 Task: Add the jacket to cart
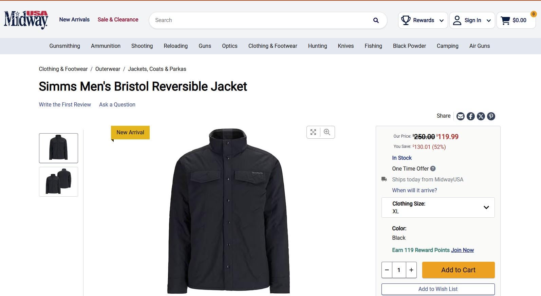pyautogui.click(x=458, y=270)
